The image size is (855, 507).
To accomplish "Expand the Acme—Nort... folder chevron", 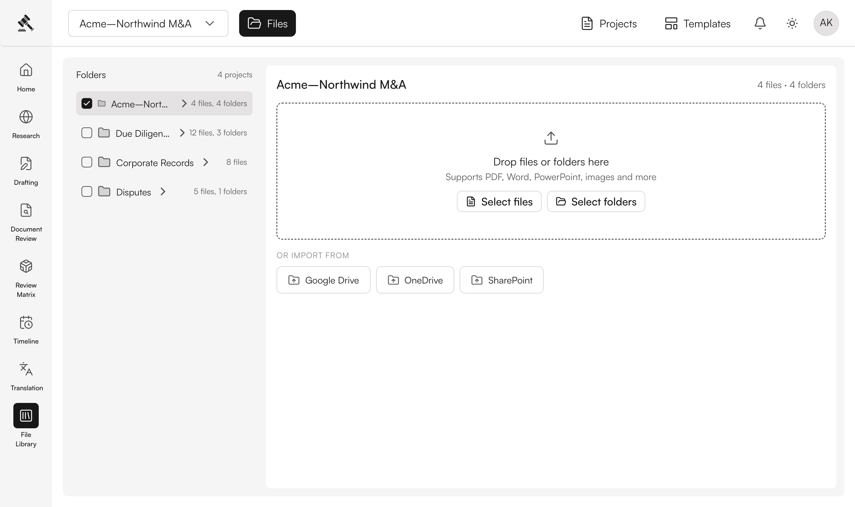I will click(x=184, y=103).
